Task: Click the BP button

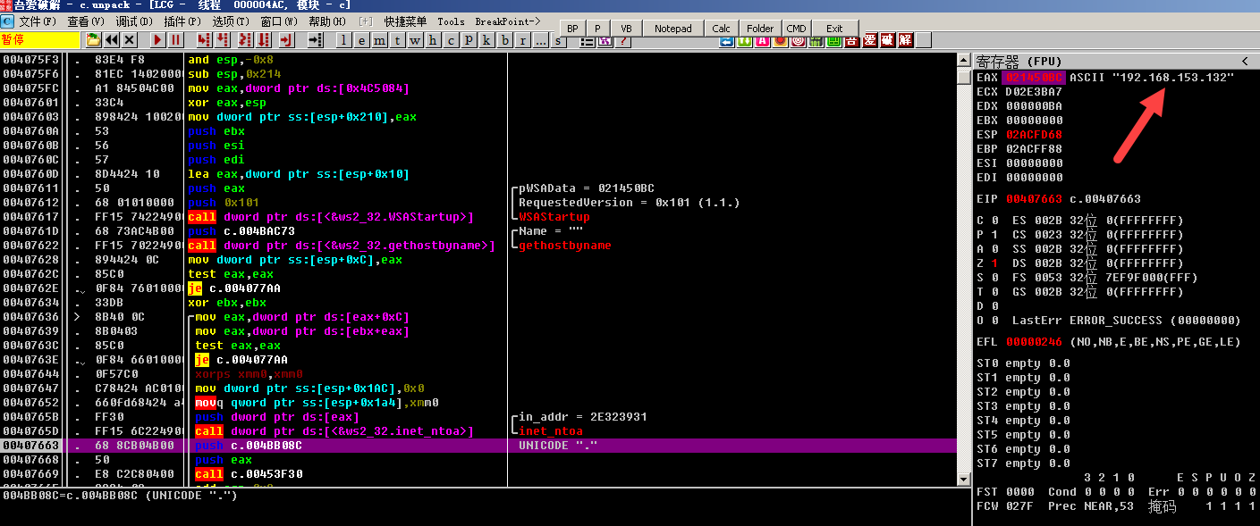Action: coord(573,29)
